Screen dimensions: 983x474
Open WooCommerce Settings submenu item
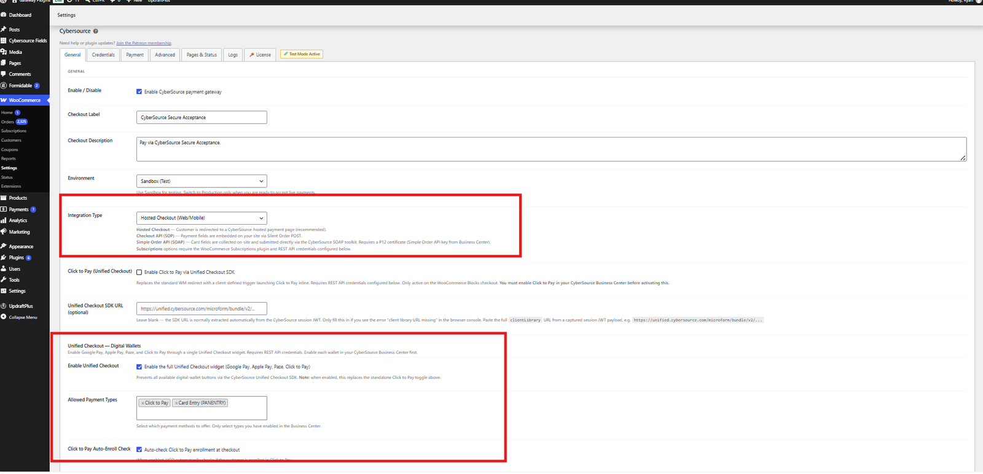[x=9, y=168]
